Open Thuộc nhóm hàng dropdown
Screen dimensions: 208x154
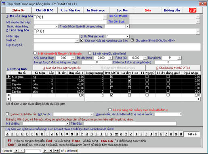pyautogui.click(x=57, y=26)
